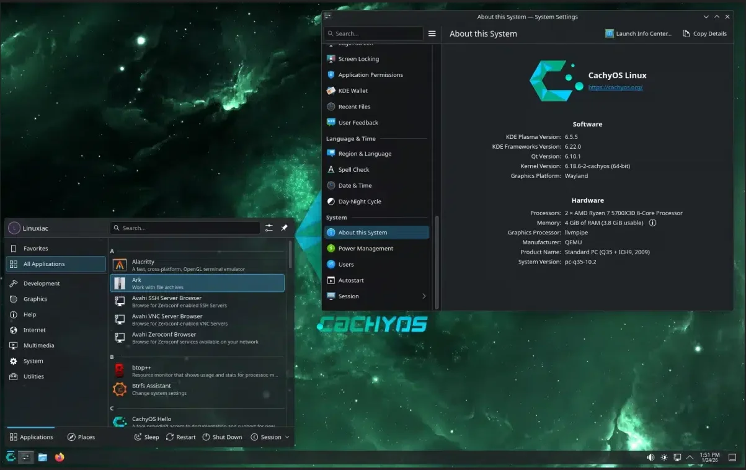This screenshot has width=746, height=470.
Task: Open the Graphics category
Action: [56, 299]
